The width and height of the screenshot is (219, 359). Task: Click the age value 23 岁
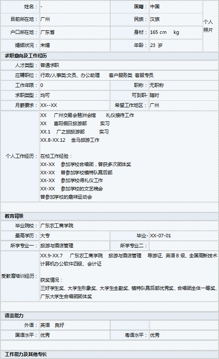(x=156, y=45)
